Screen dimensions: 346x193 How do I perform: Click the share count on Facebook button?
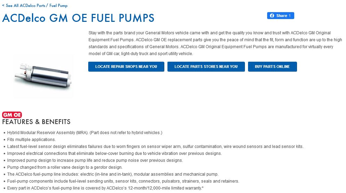click(289, 16)
